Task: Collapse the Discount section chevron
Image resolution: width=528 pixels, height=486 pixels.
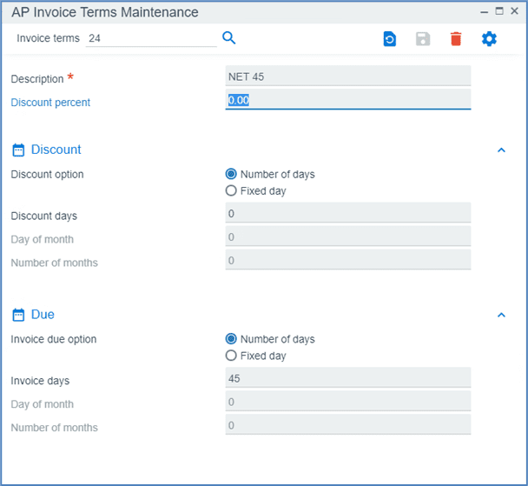Action: coord(501,150)
